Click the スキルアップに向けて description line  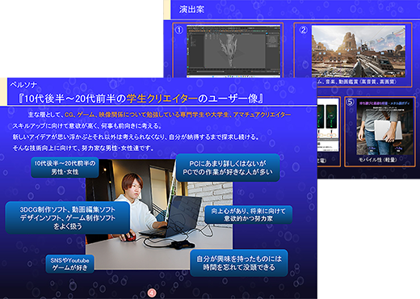click(86, 126)
